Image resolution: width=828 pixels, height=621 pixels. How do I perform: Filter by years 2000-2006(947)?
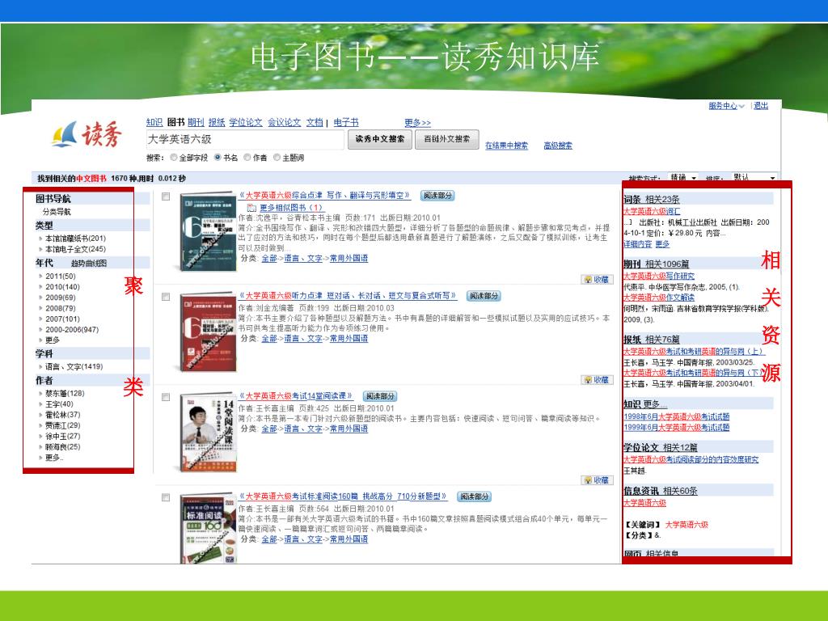[72, 330]
